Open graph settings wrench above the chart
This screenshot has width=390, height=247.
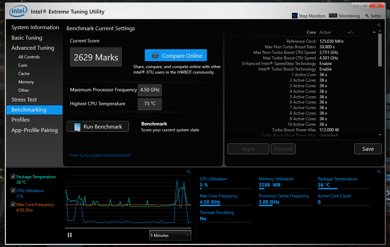188,172
